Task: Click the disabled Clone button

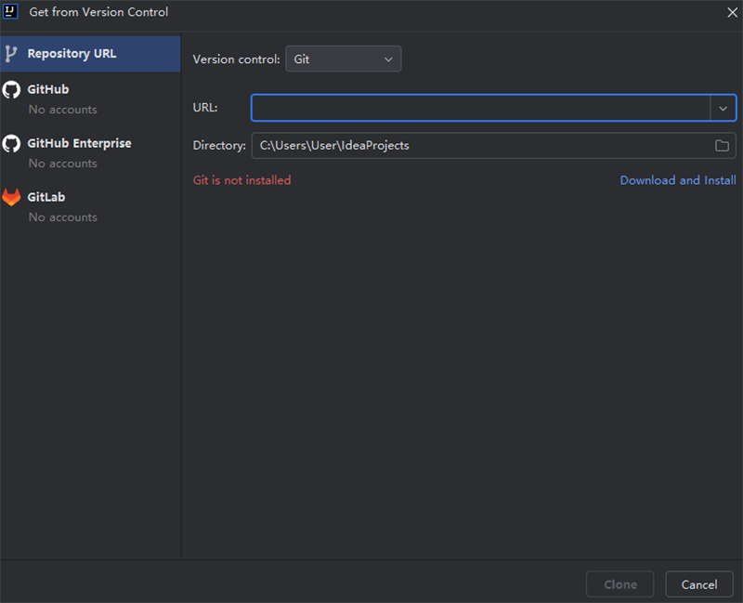Action: [x=619, y=583]
